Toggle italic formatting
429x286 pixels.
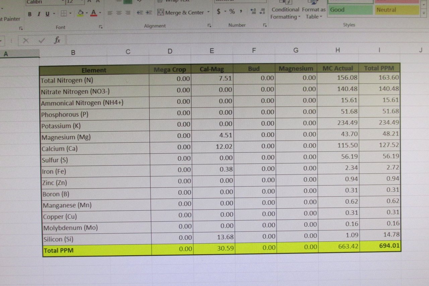39,14
